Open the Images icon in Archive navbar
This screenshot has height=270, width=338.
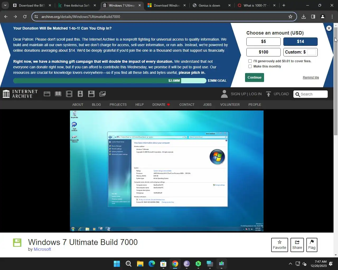coord(102,94)
